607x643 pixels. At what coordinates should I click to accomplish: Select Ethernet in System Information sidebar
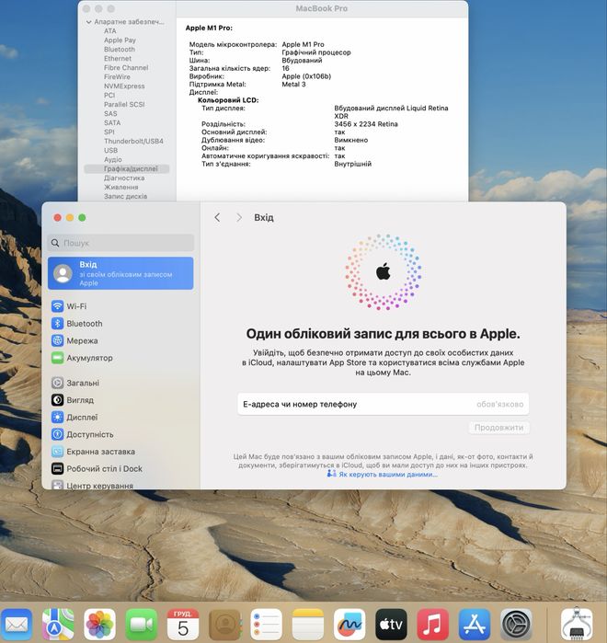click(118, 58)
